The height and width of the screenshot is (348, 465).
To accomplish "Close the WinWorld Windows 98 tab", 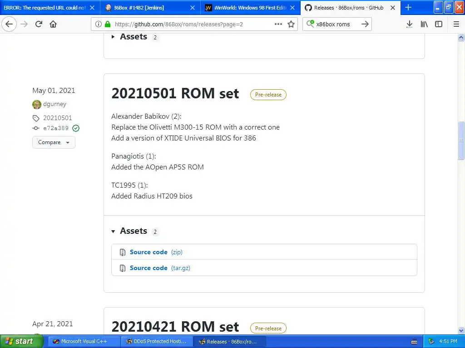I will 292,8.
